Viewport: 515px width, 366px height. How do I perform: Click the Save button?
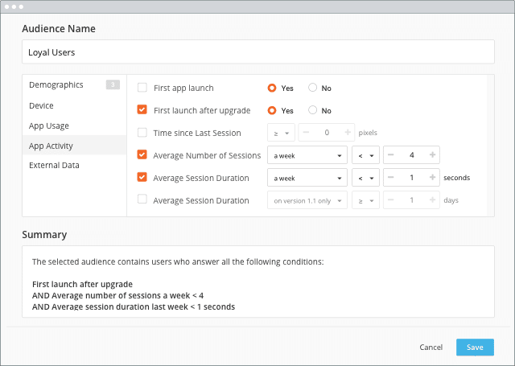(475, 347)
